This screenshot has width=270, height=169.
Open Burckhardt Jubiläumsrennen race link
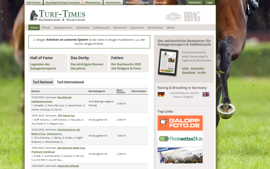click(51, 99)
